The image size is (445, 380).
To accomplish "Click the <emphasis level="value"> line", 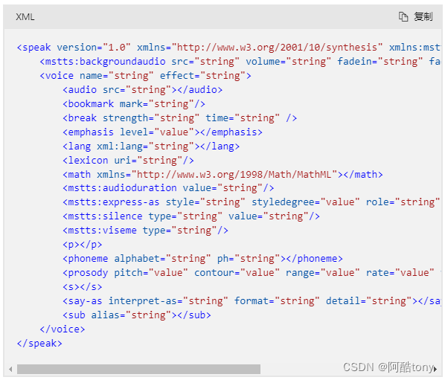I will pos(163,132).
